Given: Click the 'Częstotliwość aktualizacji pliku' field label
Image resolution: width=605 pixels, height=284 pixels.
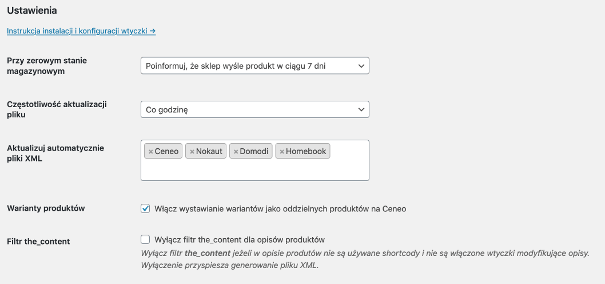Looking at the screenshot, I should 57,109.
